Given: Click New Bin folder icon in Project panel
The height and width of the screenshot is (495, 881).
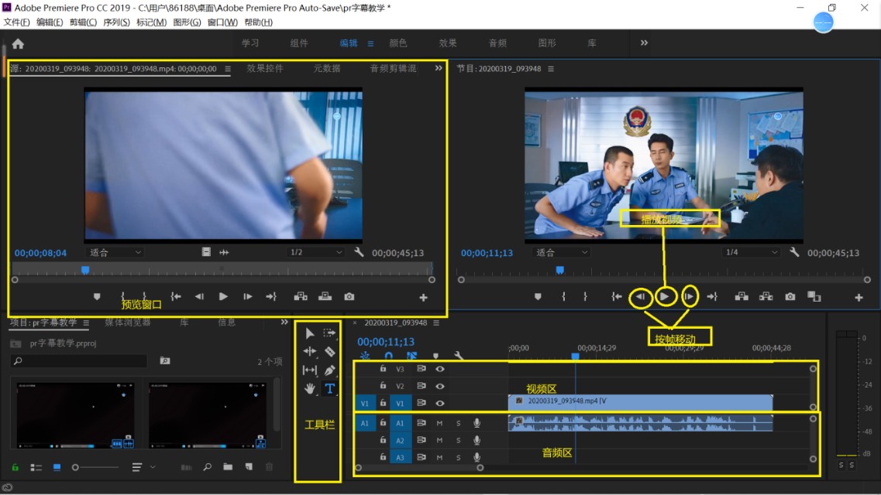Looking at the screenshot, I should point(228,467).
